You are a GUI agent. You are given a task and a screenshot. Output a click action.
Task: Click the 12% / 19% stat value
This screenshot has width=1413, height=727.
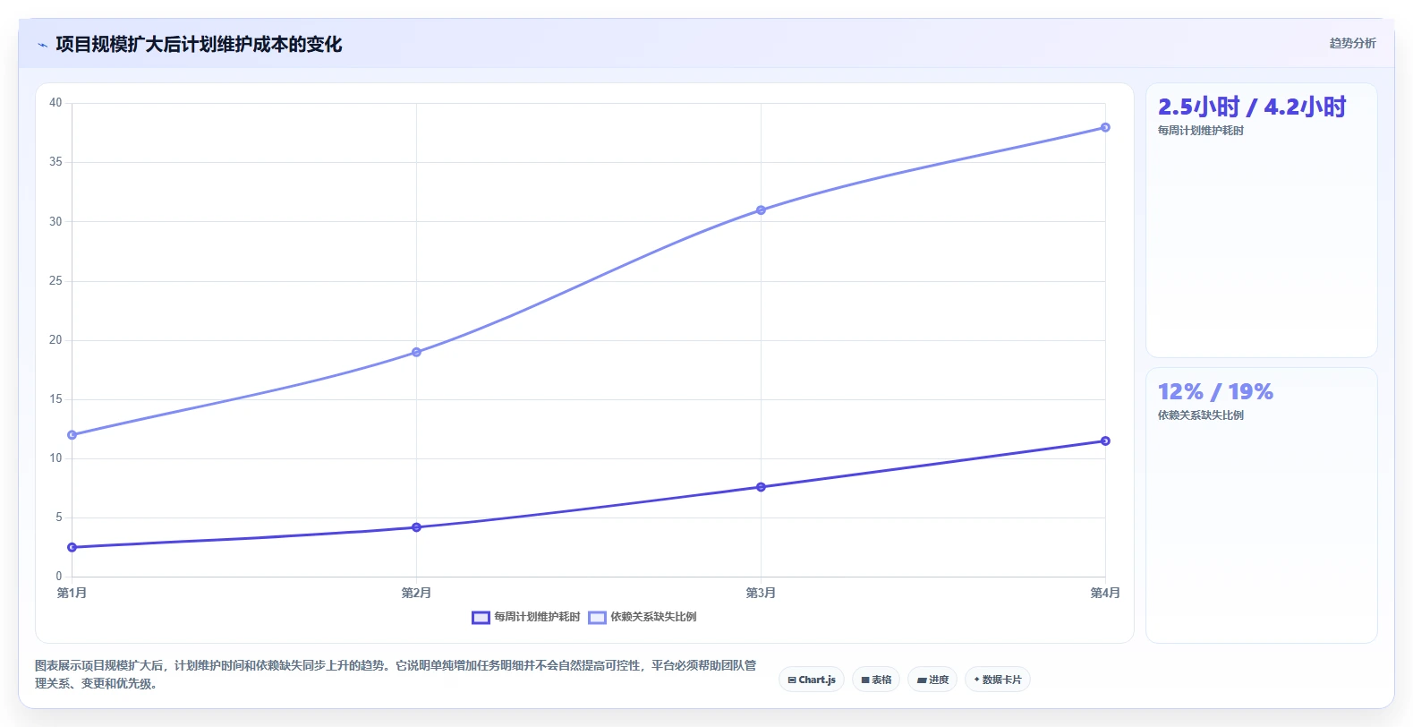[x=1215, y=392]
